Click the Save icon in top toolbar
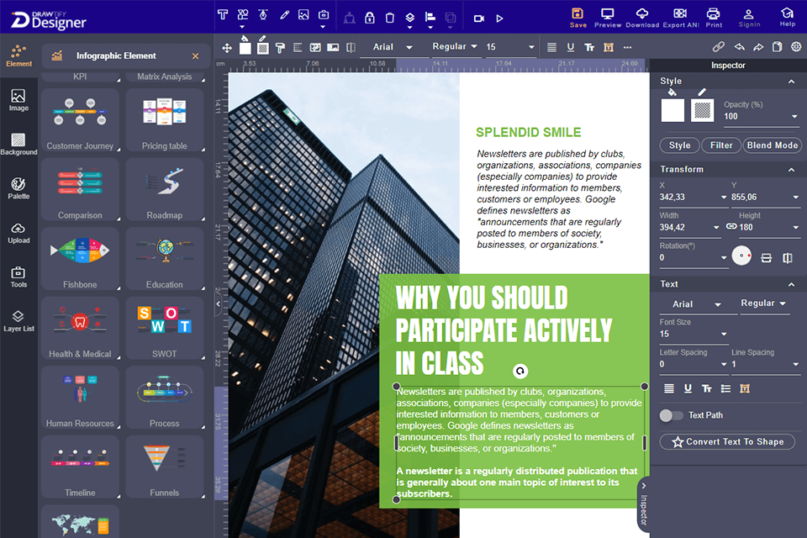The image size is (807, 538). pyautogui.click(x=578, y=16)
